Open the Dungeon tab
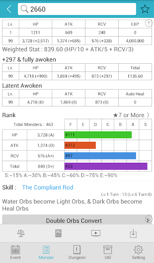 77,252
